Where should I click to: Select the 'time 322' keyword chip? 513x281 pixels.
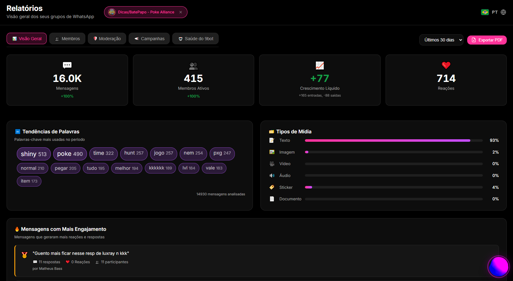(x=103, y=153)
